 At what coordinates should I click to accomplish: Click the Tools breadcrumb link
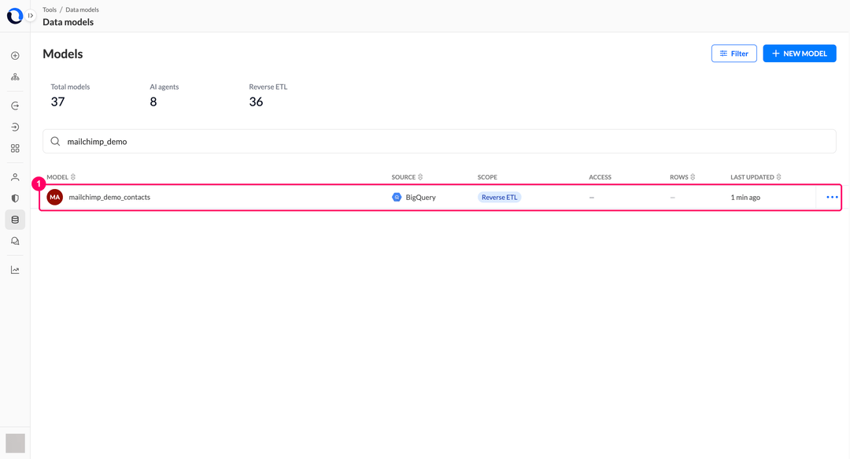point(50,9)
